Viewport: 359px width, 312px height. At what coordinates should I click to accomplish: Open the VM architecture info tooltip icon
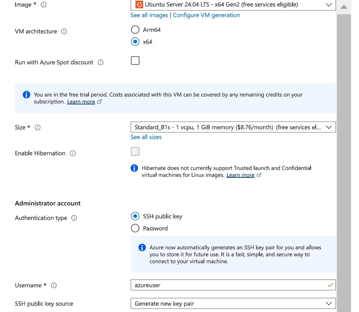(64, 31)
